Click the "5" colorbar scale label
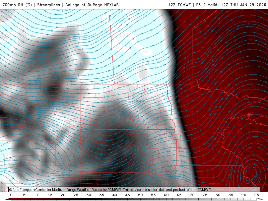 (x=24, y=195)
